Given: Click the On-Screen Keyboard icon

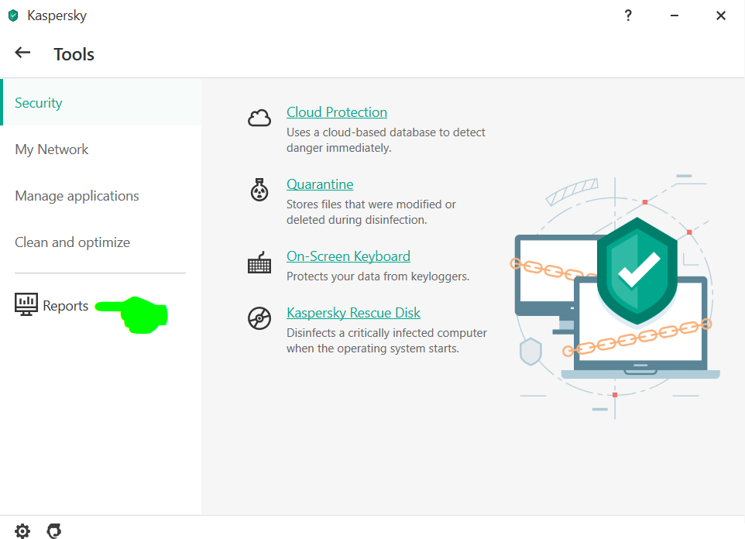Looking at the screenshot, I should [x=259, y=263].
